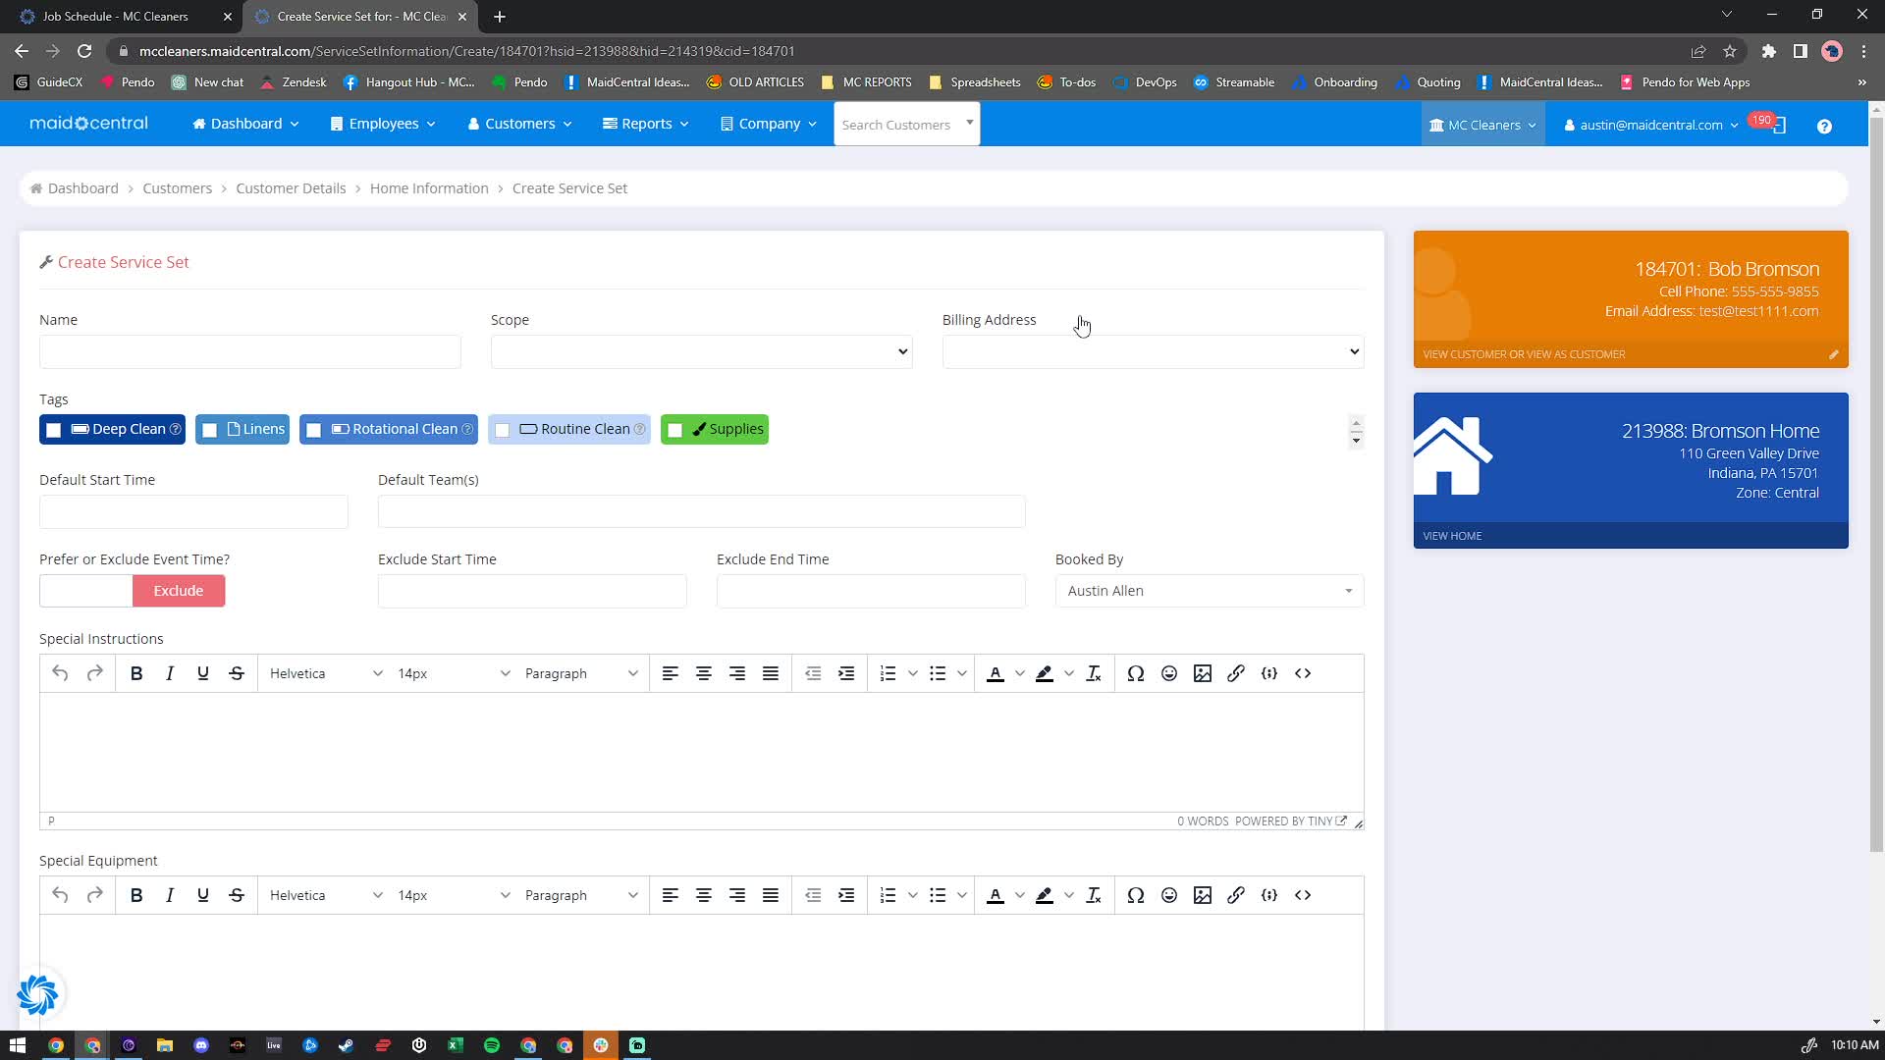Open emoji picker in Special Instructions editor
This screenshot has width=1885, height=1060.
coord(1169,673)
